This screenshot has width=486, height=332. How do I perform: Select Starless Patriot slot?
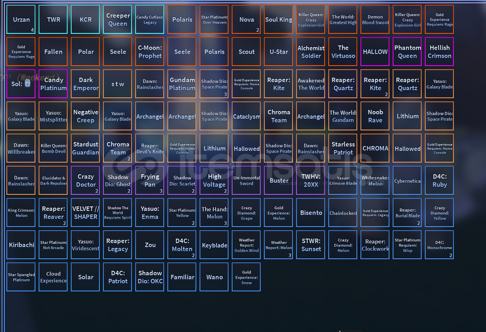point(343,148)
